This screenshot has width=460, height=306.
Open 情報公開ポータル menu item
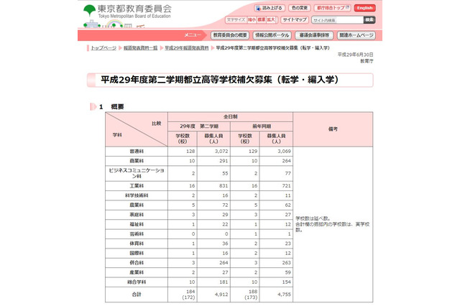pyautogui.click(x=272, y=35)
